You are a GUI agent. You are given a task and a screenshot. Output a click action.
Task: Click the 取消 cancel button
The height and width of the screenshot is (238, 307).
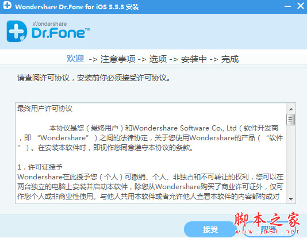pos(268,229)
